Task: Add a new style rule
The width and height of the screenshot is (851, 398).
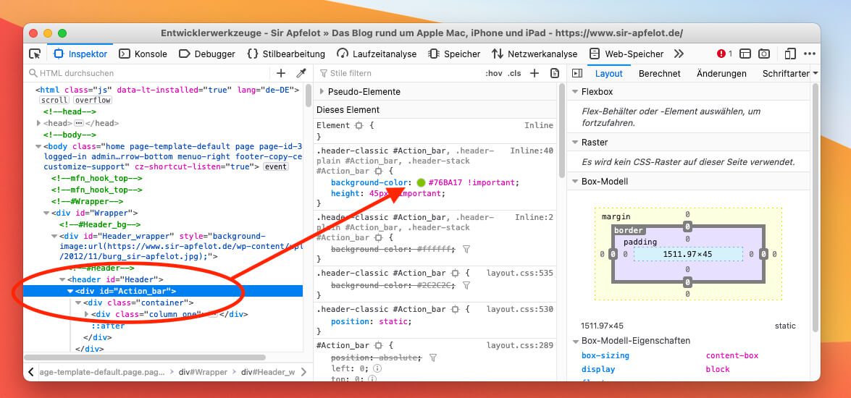Action: click(535, 73)
